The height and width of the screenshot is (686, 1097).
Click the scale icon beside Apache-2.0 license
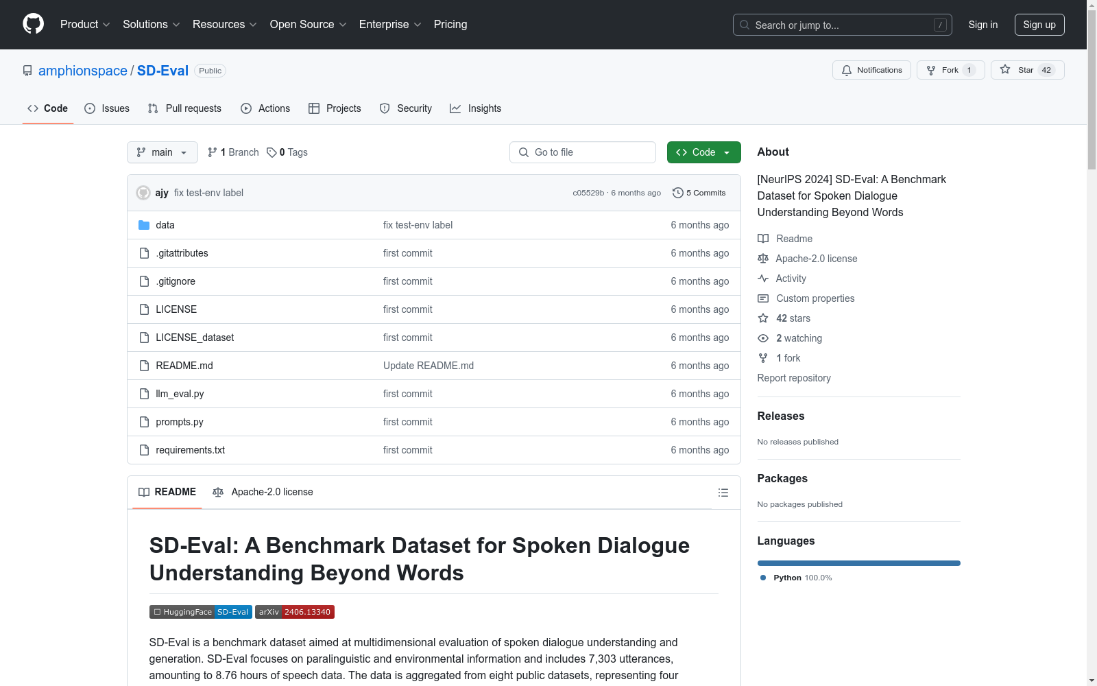point(763,259)
